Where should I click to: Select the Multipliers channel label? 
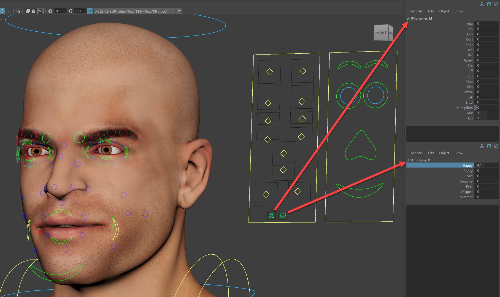(464, 108)
